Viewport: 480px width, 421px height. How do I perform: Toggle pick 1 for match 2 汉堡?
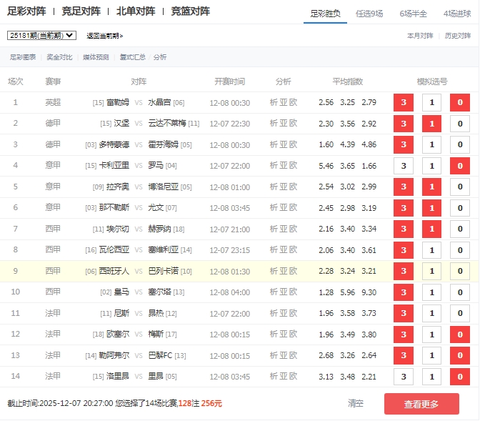pyautogui.click(x=431, y=124)
